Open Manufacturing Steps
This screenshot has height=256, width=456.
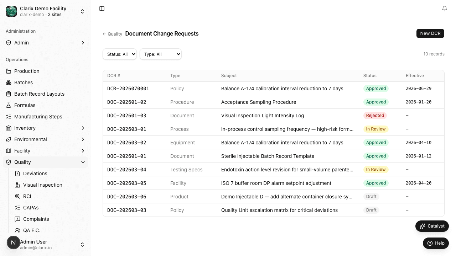45,117
